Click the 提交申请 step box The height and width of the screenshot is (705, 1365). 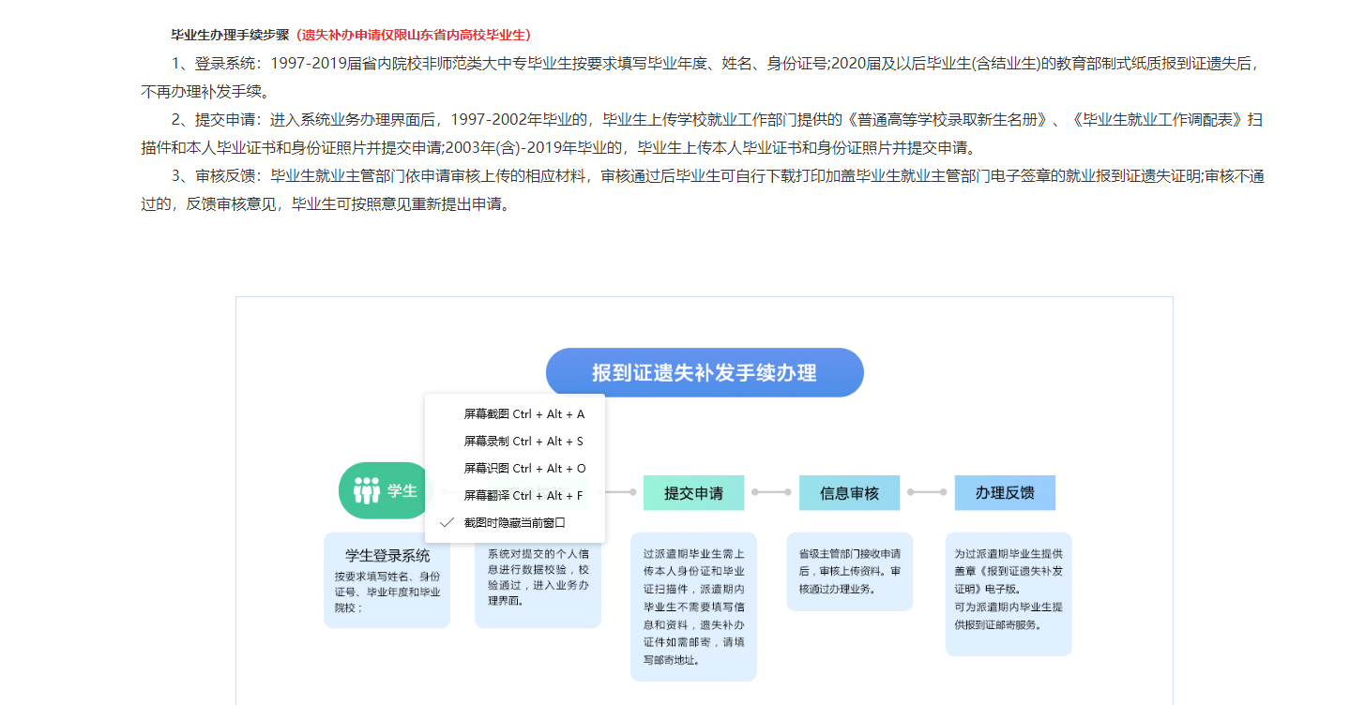(x=693, y=493)
